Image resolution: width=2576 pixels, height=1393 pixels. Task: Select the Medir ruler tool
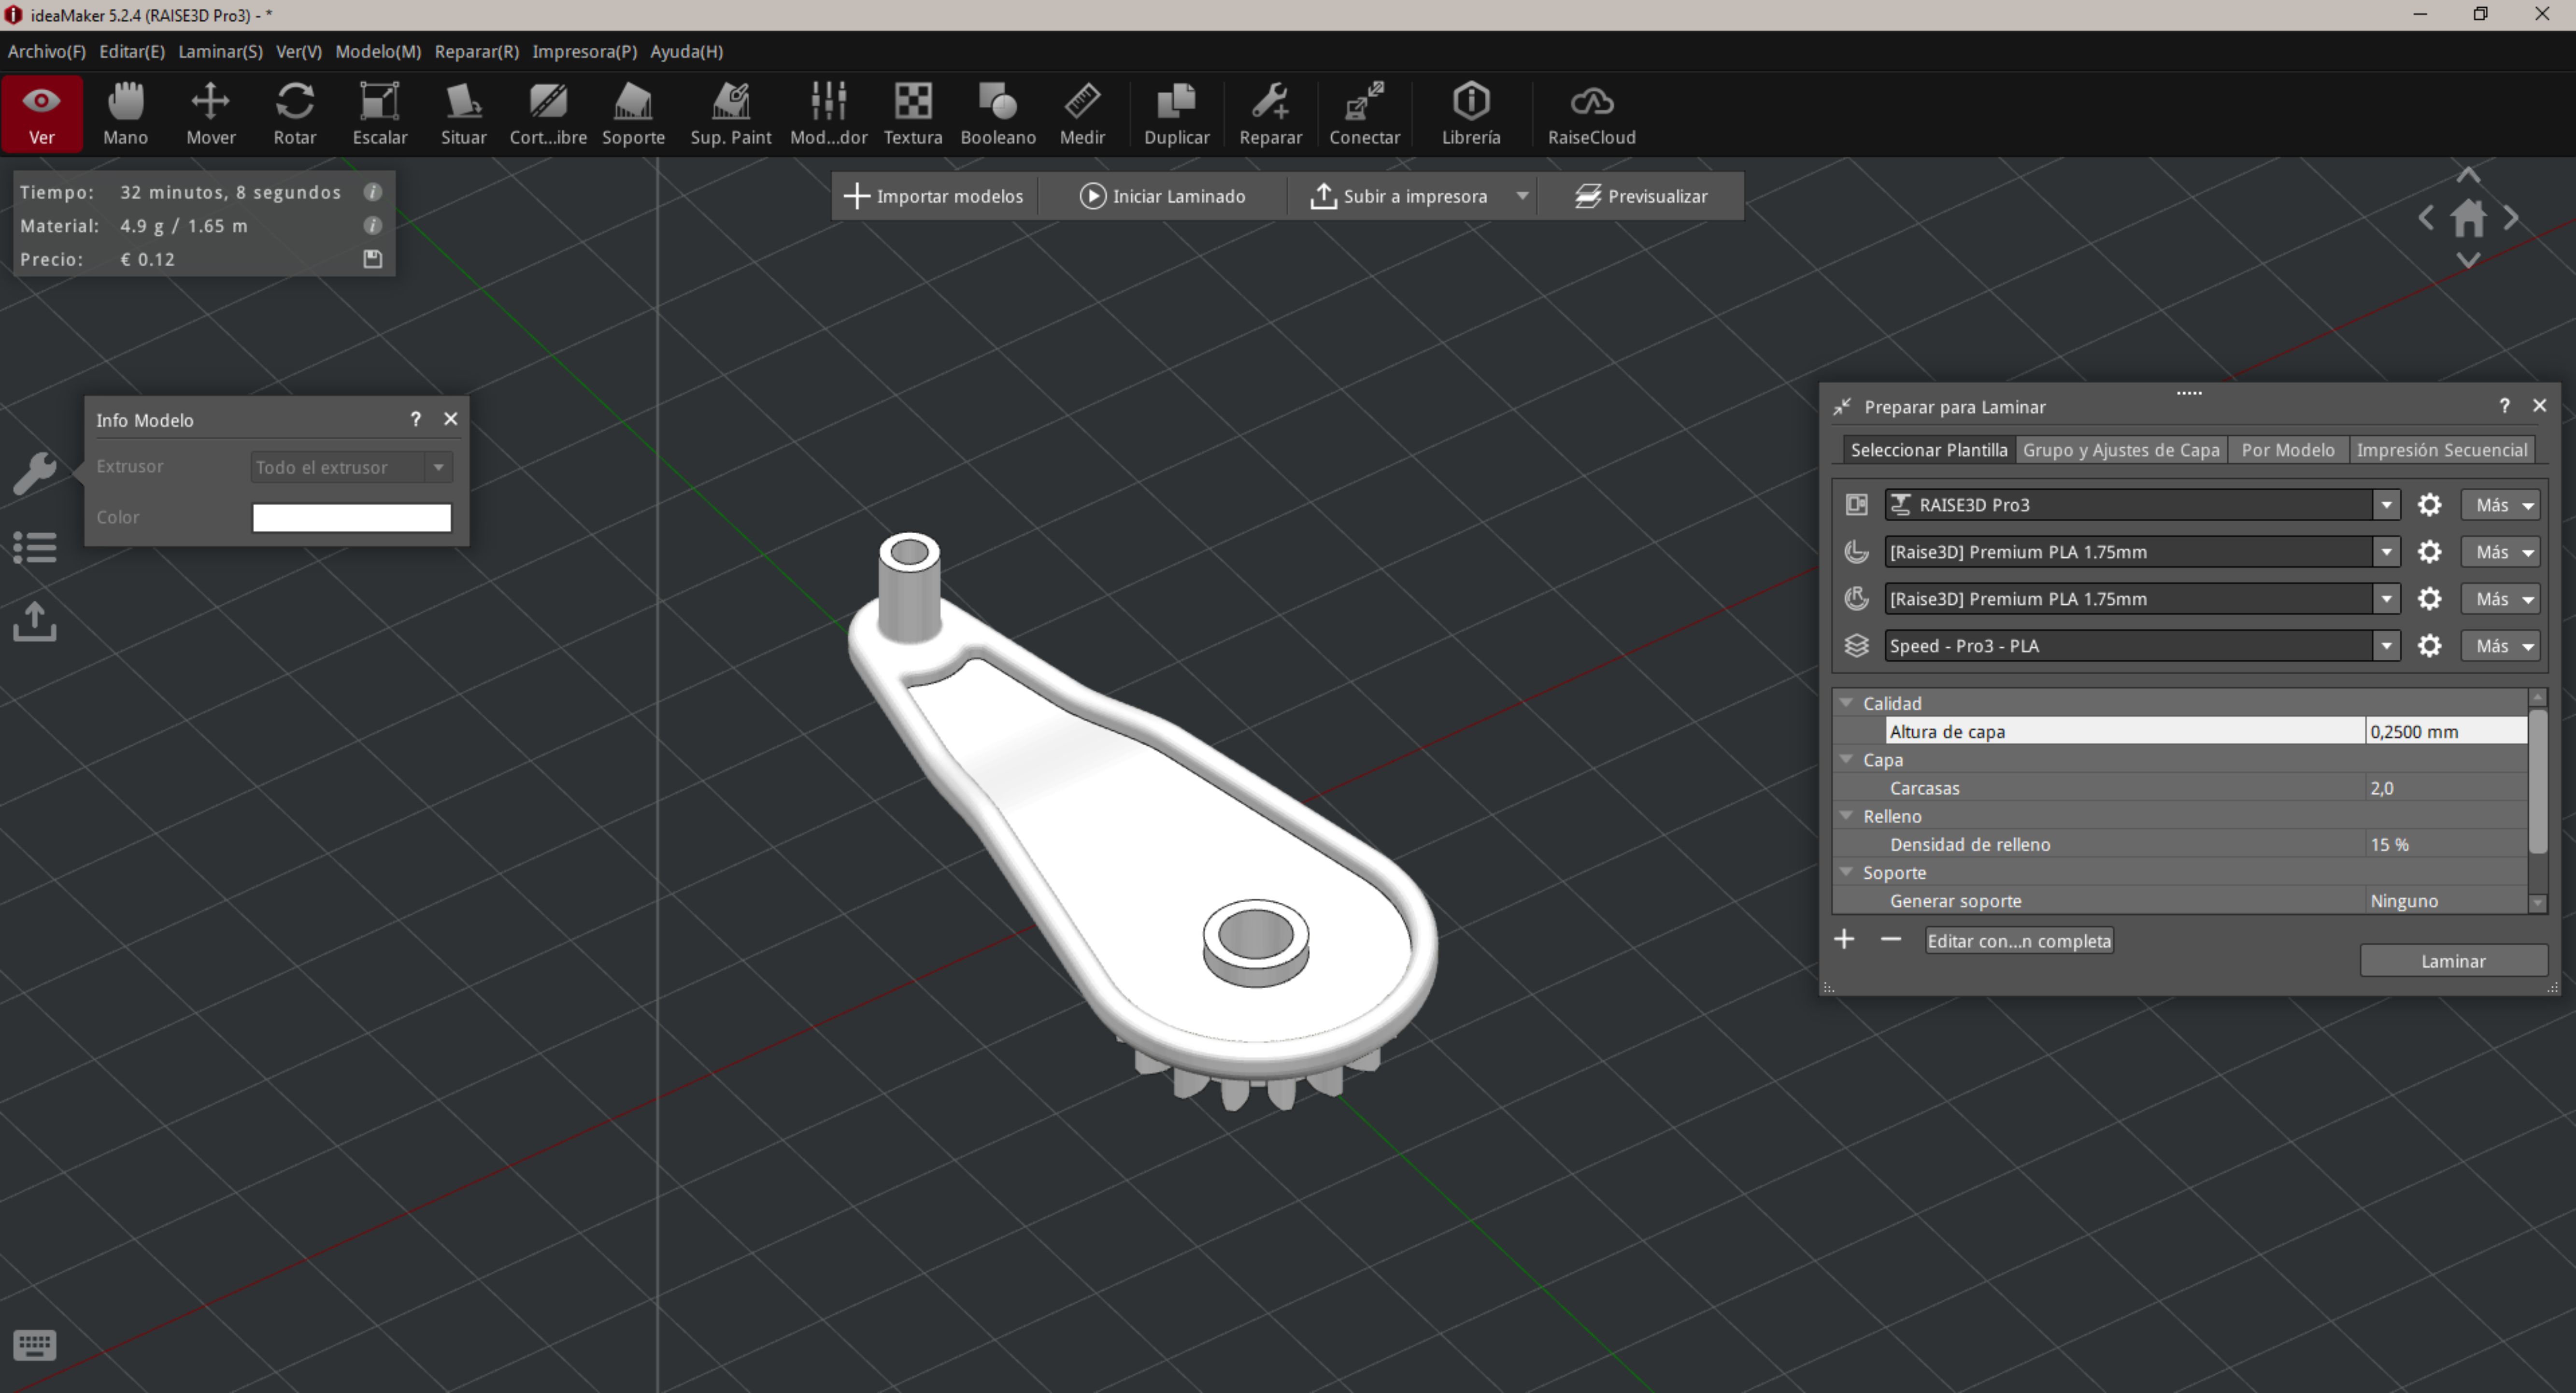(1082, 113)
